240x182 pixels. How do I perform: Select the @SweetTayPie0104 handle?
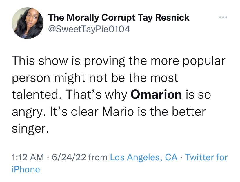click(89, 29)
